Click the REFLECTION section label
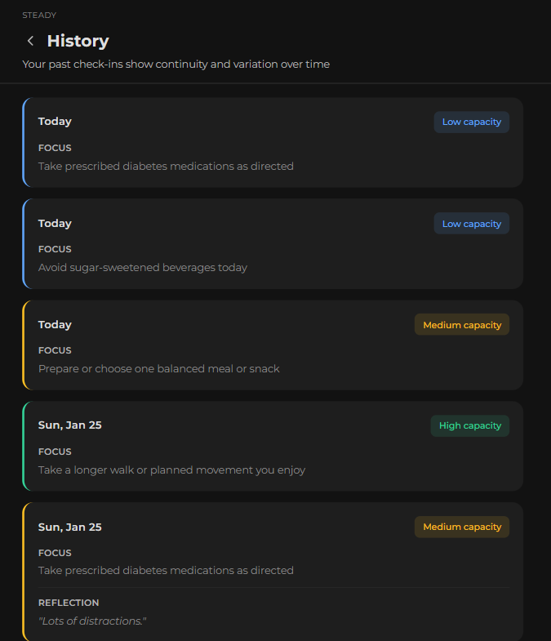The width and height of the screenshot is (551, 641). [x=69, y=603]
